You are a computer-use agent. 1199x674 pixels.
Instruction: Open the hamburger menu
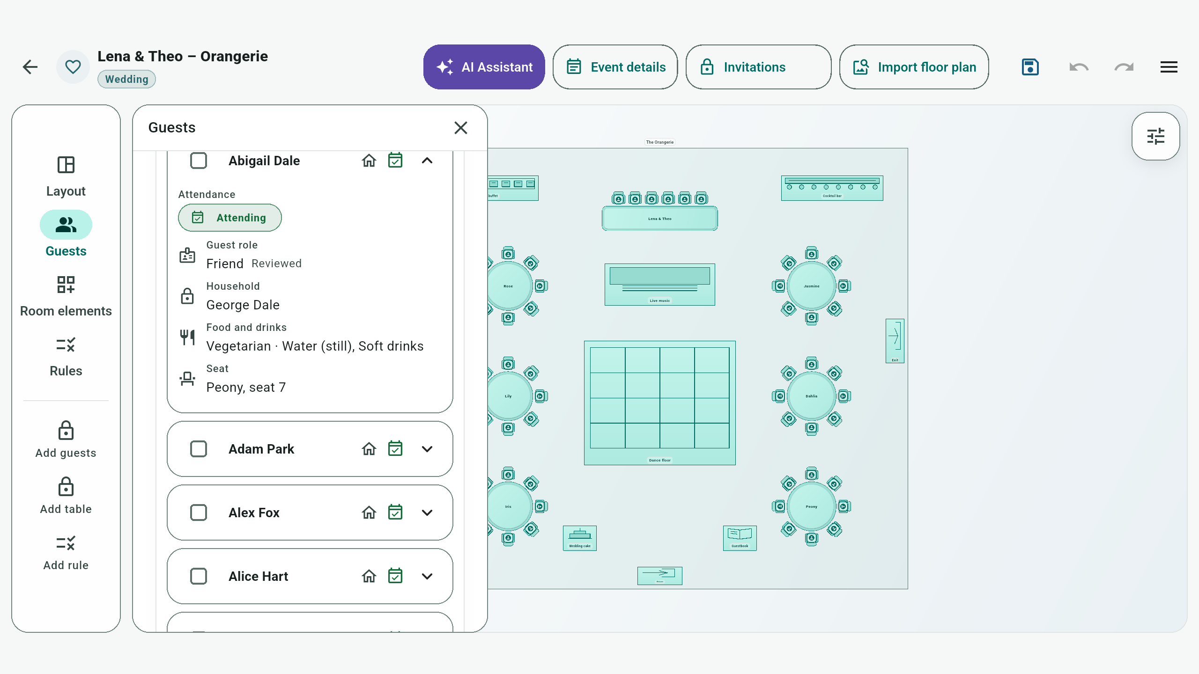[1169, 67]
